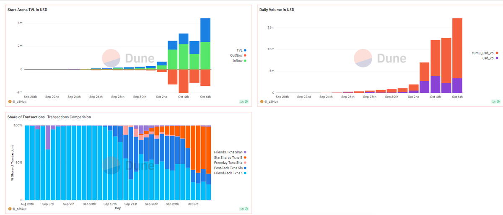Click the Aug 29th label on Share of Transactions axis
503x215 pixels.
click(28, 204)
